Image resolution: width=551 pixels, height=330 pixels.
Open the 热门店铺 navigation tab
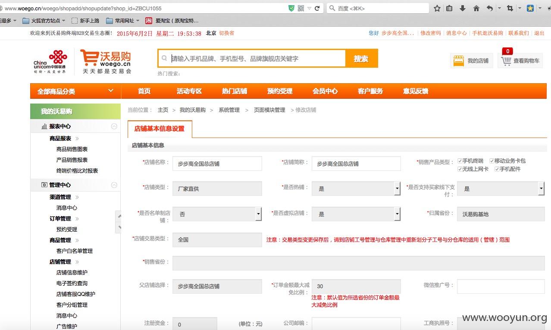tap(235, 91)
